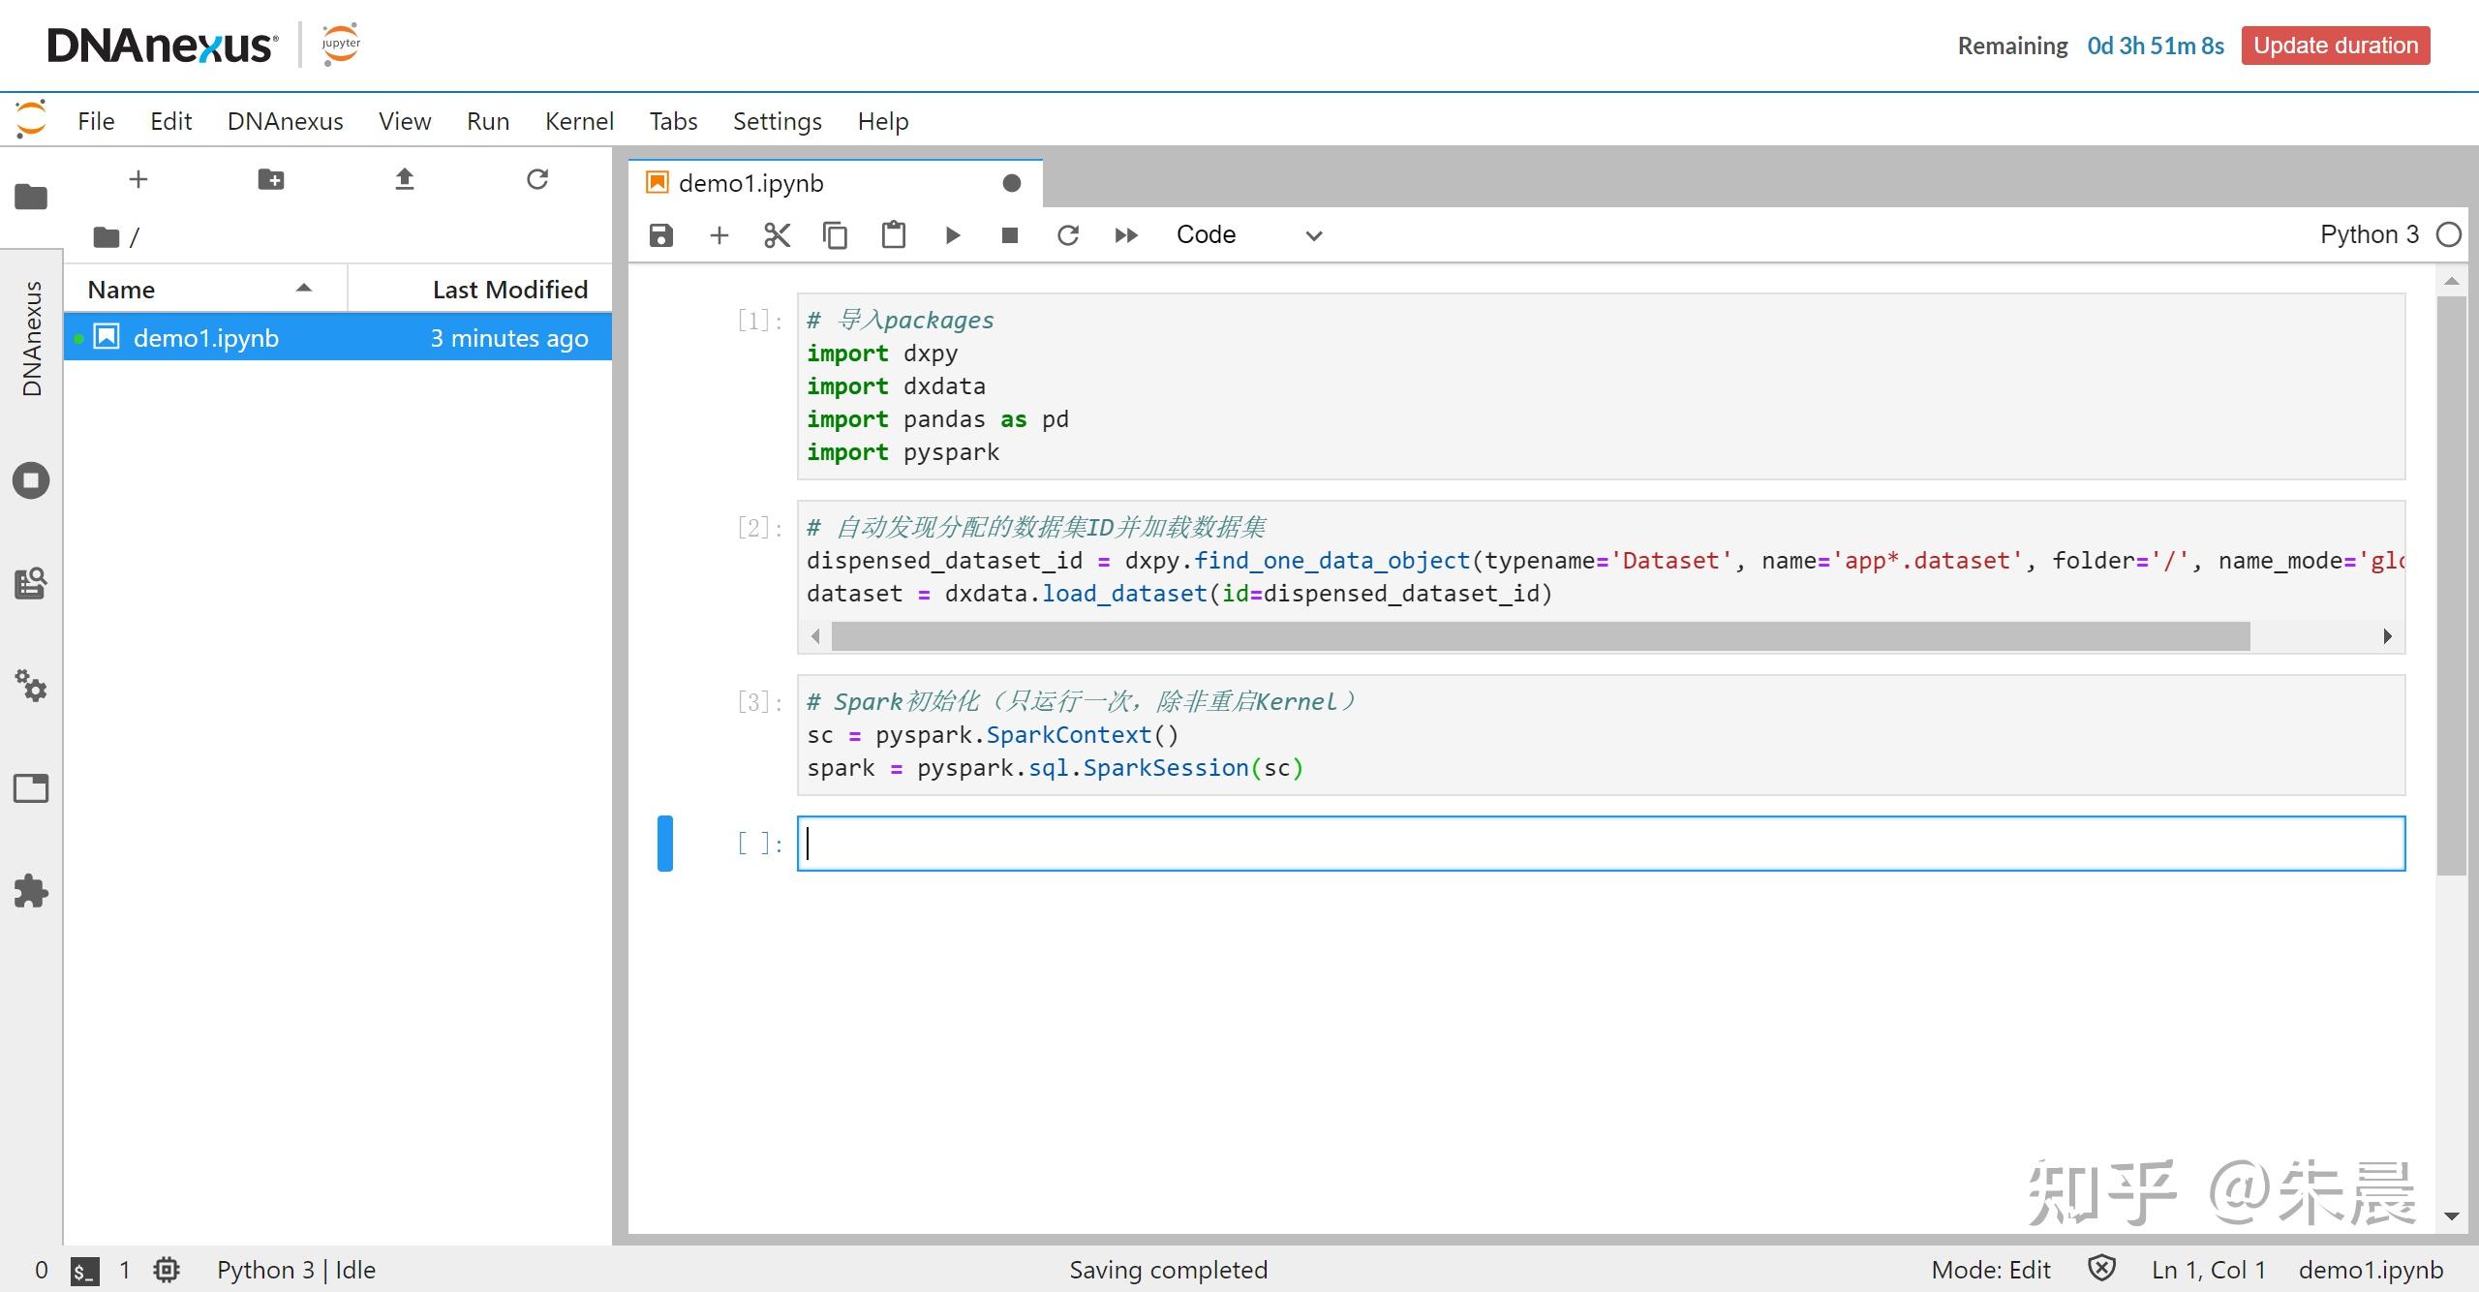Select demo1.ipynb in the file list

pos(206,338)
